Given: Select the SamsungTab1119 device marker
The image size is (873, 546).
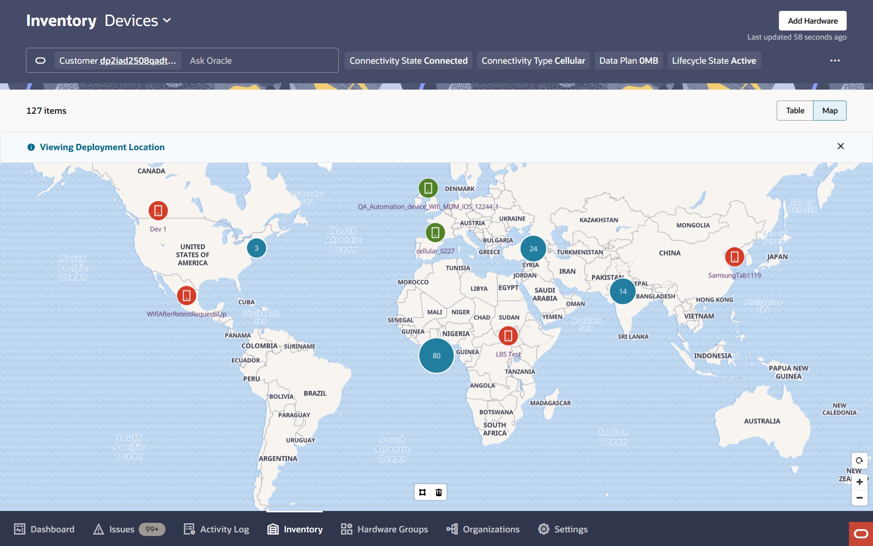Looking at the screenshot, I should pos(734,257).
